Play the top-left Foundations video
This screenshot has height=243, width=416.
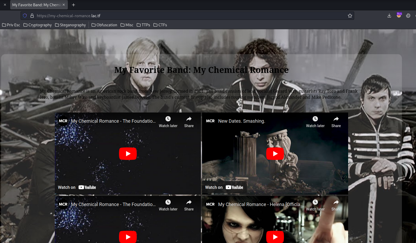click(128, 154)
